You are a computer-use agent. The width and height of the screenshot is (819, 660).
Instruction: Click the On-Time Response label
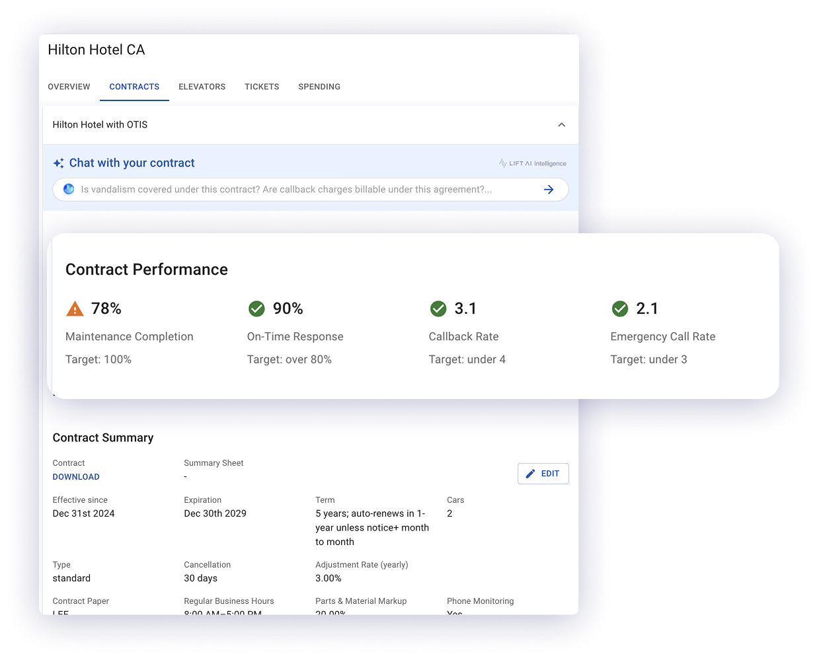coord(295,337)
